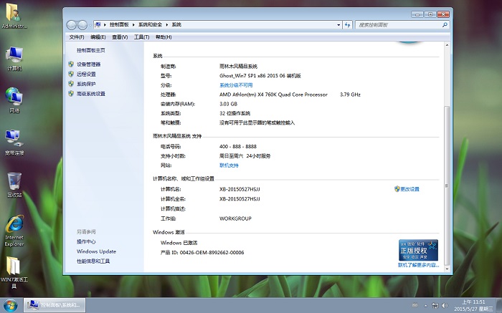The image size is (502, 313).
Task: Open the 查看(V) menu
Action: point(120,37)
